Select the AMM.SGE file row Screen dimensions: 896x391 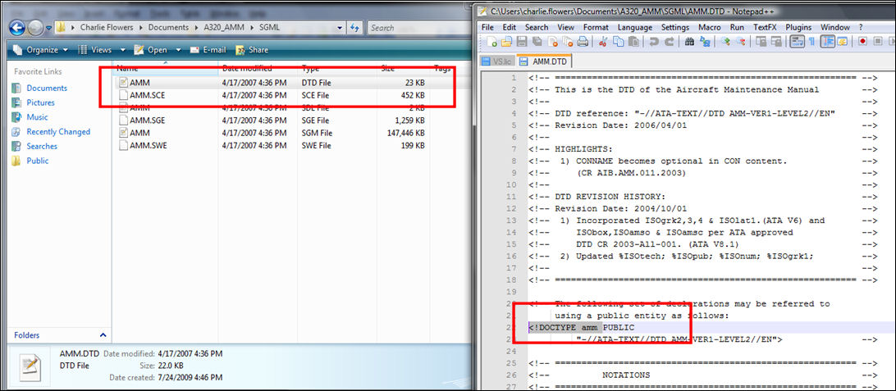pos(272,120)
